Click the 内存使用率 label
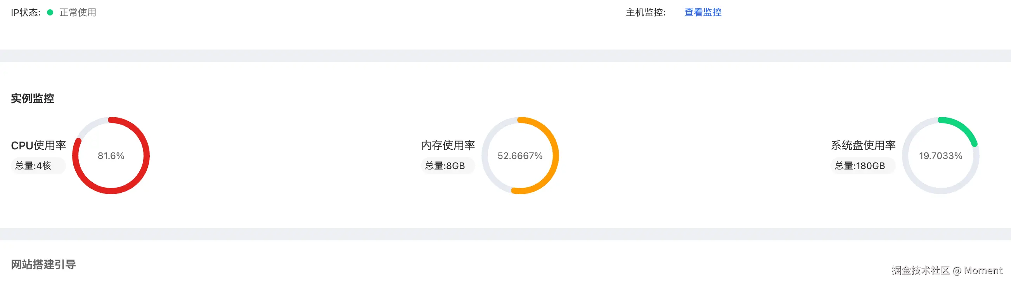The width and height of the screenshot is (1011, 284). click(x=448, y=145)
